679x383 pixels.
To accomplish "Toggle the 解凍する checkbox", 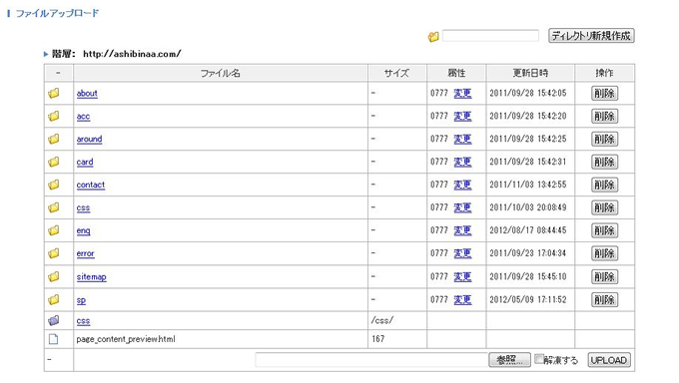I will coord(538,359).
